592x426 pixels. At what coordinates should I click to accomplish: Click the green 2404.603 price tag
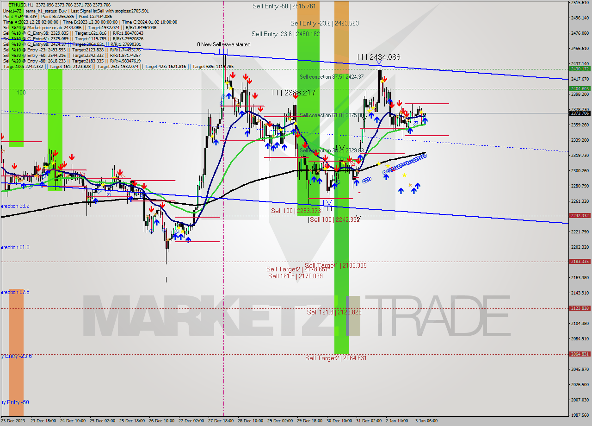coord(580,88)
